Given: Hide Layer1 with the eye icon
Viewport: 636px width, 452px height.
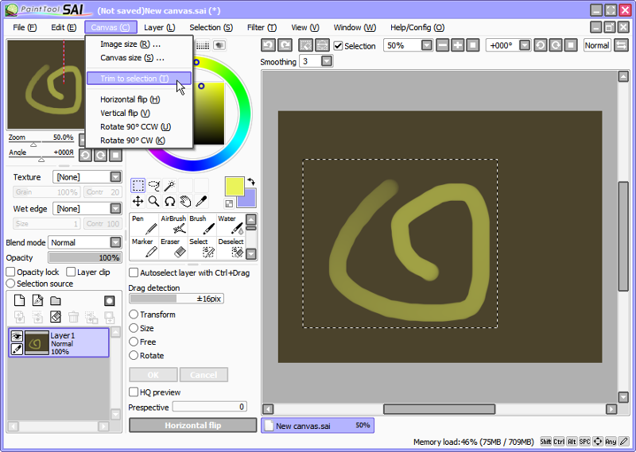Looking at the screenshot, I should point(17,336).
